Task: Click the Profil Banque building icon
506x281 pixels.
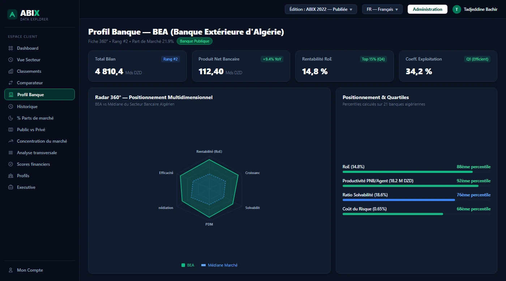Action: coord(11,95)
